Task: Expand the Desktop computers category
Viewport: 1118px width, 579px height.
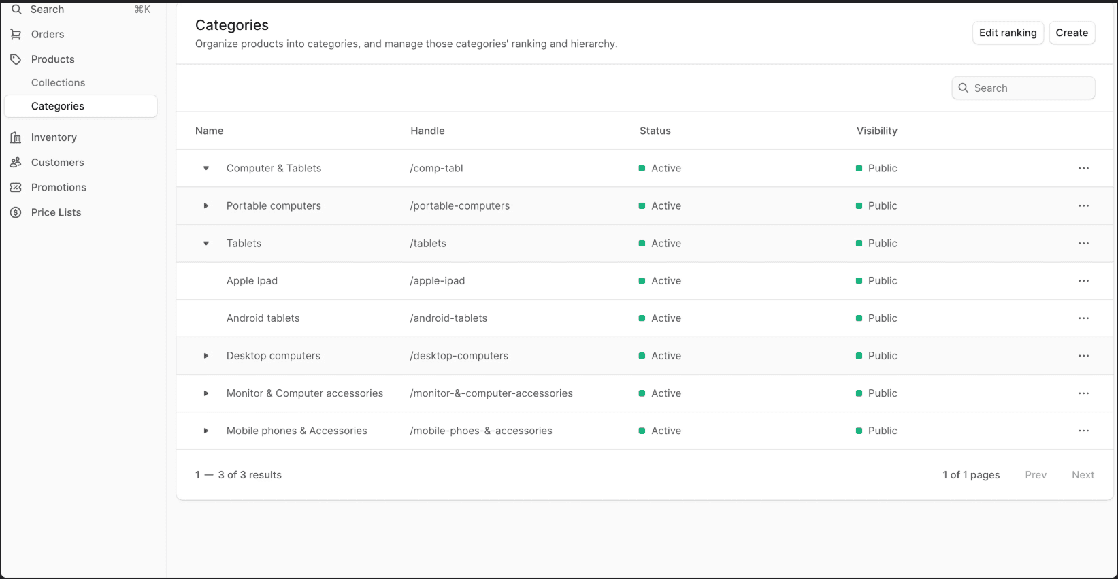Action: tap(206, 356)
